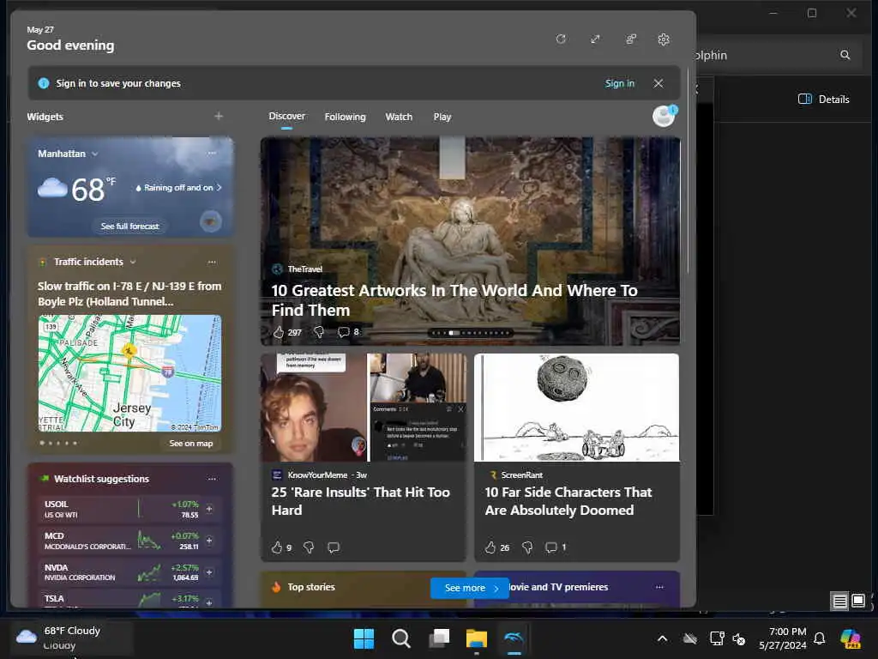Open notification bell in taskbar

click(819, 638)
